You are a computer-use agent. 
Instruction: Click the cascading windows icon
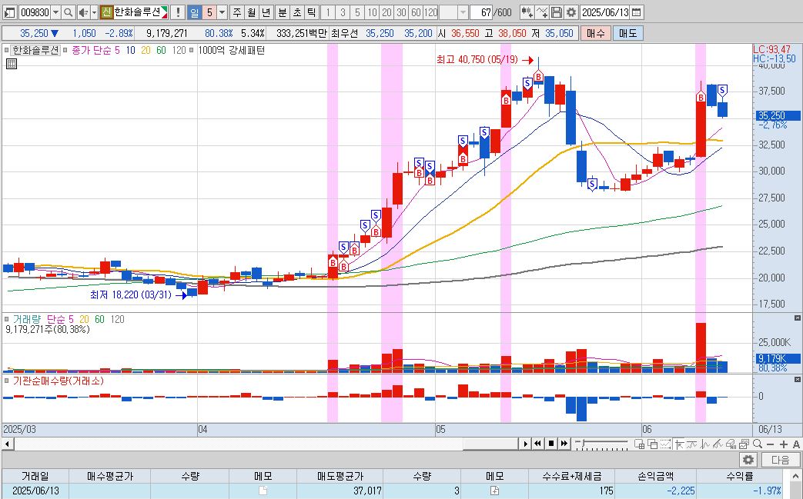click(x=652, y=444)
